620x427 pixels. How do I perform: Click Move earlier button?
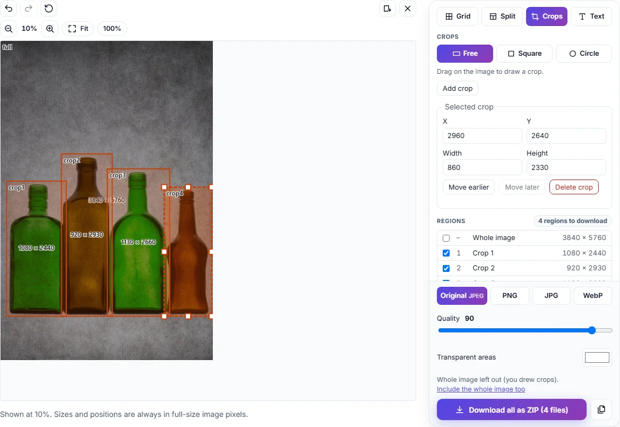click(x=469, y=187)
